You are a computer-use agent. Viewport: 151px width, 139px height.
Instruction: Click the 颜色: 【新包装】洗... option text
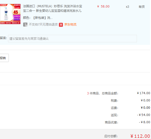tap(38, 18)
